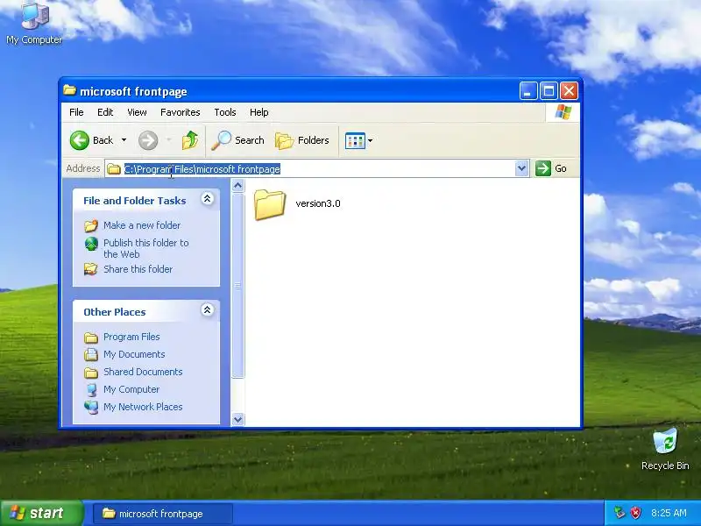This screenshot has height=526, width=701.
Task: Open My Documents link in sidebar
Action: 134,354
